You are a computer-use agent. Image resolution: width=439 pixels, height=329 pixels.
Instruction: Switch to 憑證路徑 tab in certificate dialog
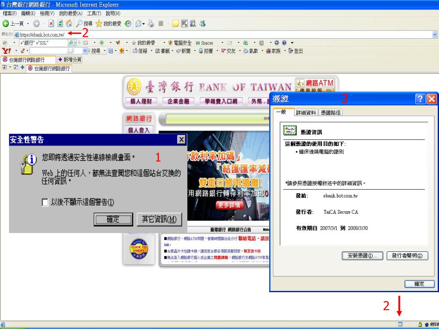(x=331, y=113)
